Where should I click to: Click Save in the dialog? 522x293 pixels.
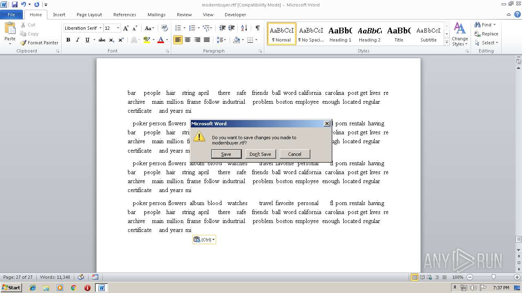coord(226,154)
